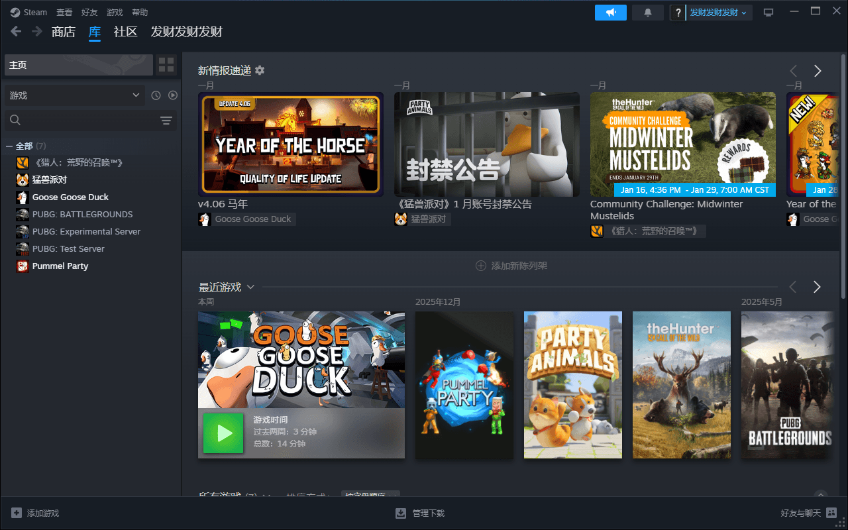Viewport: 848px width, 530px height.
Task: Open the account name dropdown menu
Action: point(717,13)
